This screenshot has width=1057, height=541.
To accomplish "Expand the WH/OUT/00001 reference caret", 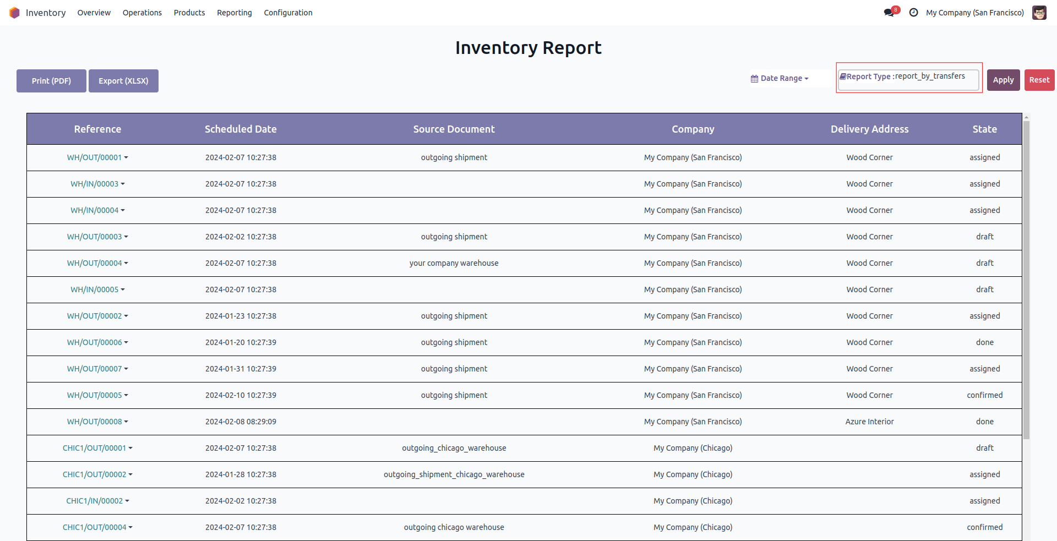I will (x=126, y=157).
